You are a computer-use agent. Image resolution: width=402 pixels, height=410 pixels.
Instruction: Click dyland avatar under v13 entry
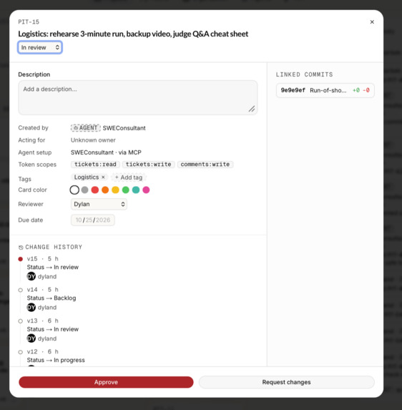point(31,338)
